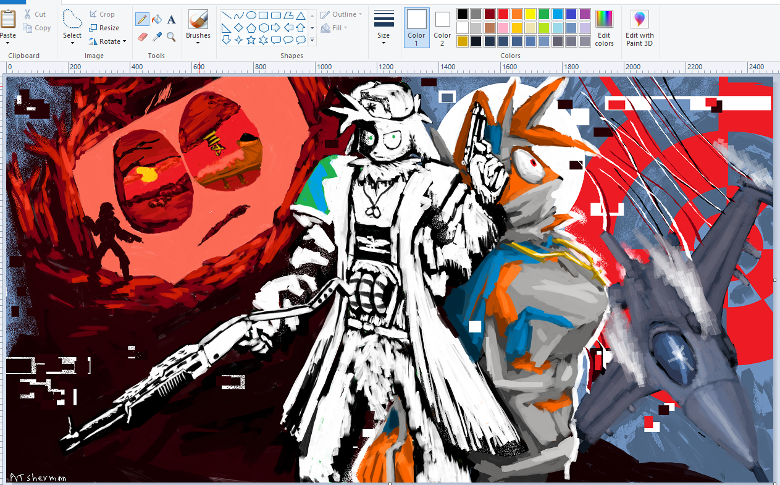The width and height of the screenshot is (780, 485).
Task: Click the freeform Select icon
Action: pos(72,19)
